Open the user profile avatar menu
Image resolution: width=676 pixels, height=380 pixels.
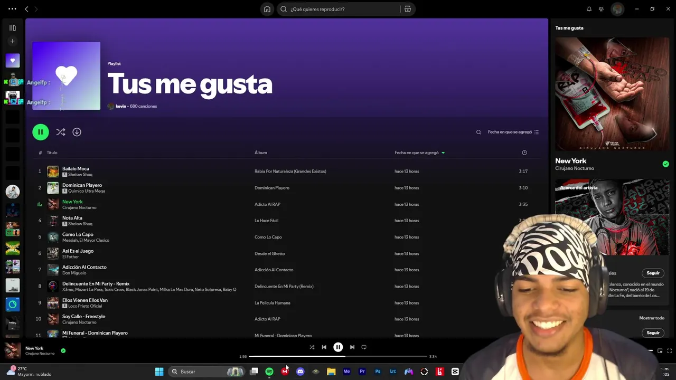point(617,9)
